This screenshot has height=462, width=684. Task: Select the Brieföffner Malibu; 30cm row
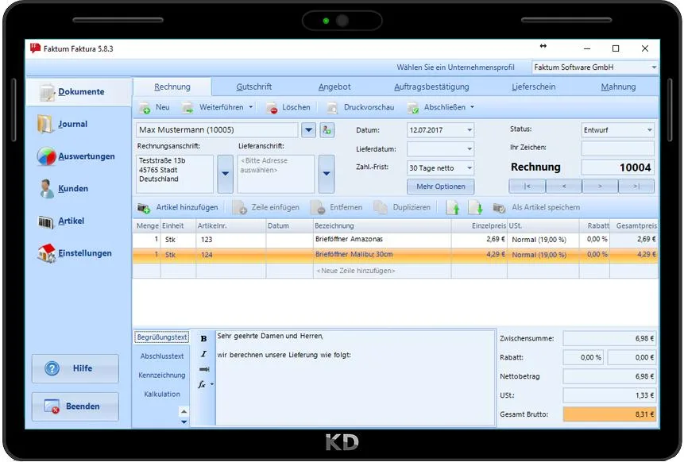[395, 255]
